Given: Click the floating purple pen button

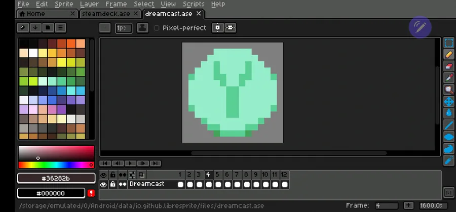Looking at the screenshot, I should pyautogui.click(x=420, y=27).
